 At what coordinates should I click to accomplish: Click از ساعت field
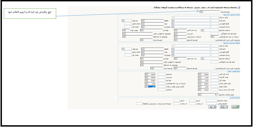[x=192, y=103]
